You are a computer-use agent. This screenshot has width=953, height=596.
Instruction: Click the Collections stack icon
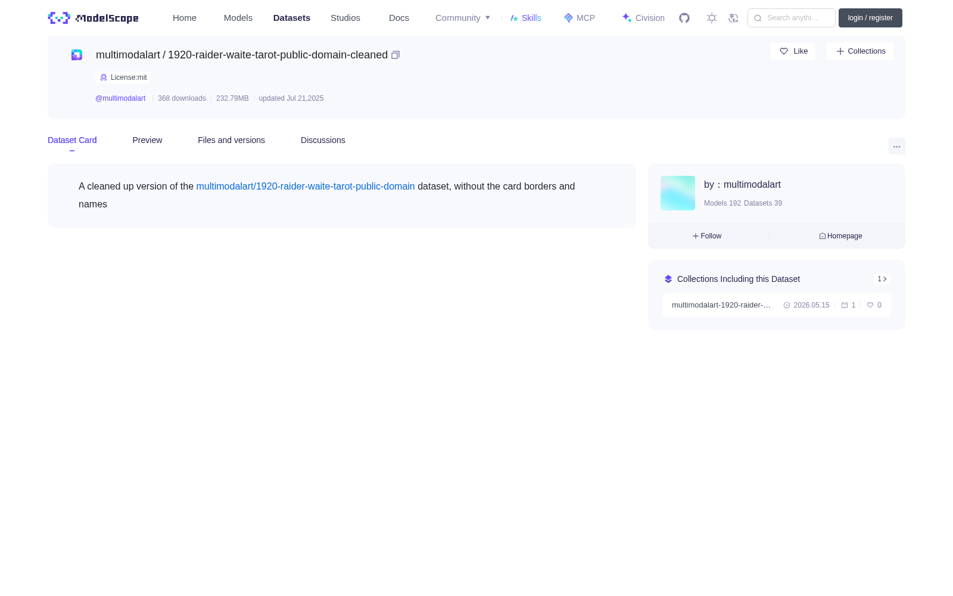[668, 279]
